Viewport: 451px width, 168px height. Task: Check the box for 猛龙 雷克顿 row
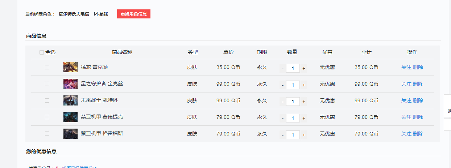[47, 67]
